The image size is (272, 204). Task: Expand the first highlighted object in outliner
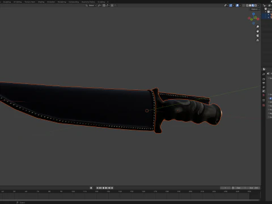pyautogui.click(x=269, y=15)
